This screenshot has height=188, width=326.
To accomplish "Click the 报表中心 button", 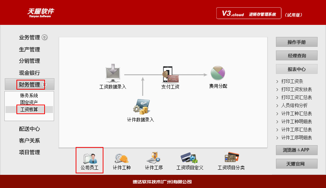I will tap(297, 69).
